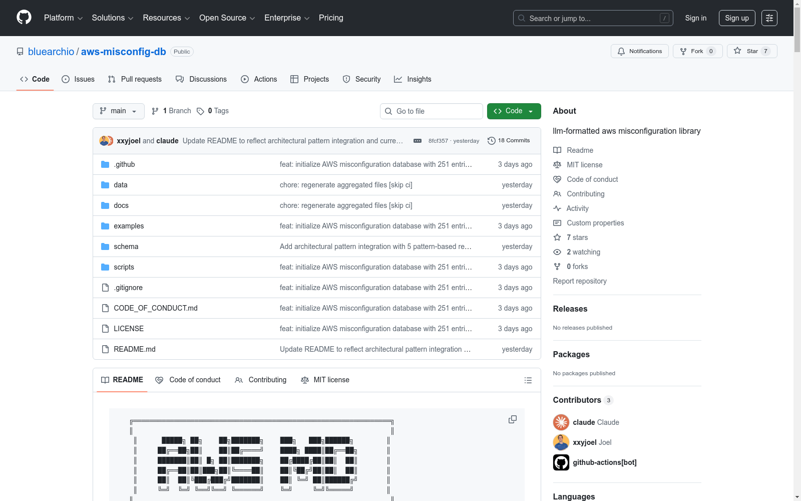Open the Contributors heading link
Screen dimensions: 801x501
[x=583, y=400]
